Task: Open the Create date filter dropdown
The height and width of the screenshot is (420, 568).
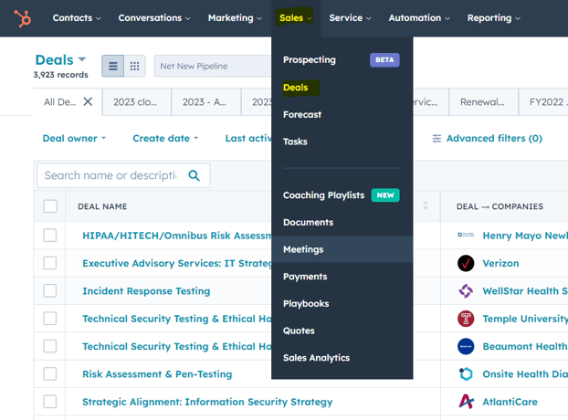Action: 165,139
